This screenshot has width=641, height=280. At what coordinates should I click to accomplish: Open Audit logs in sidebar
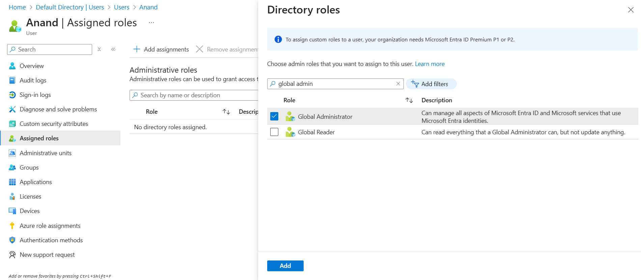(33, 80)
